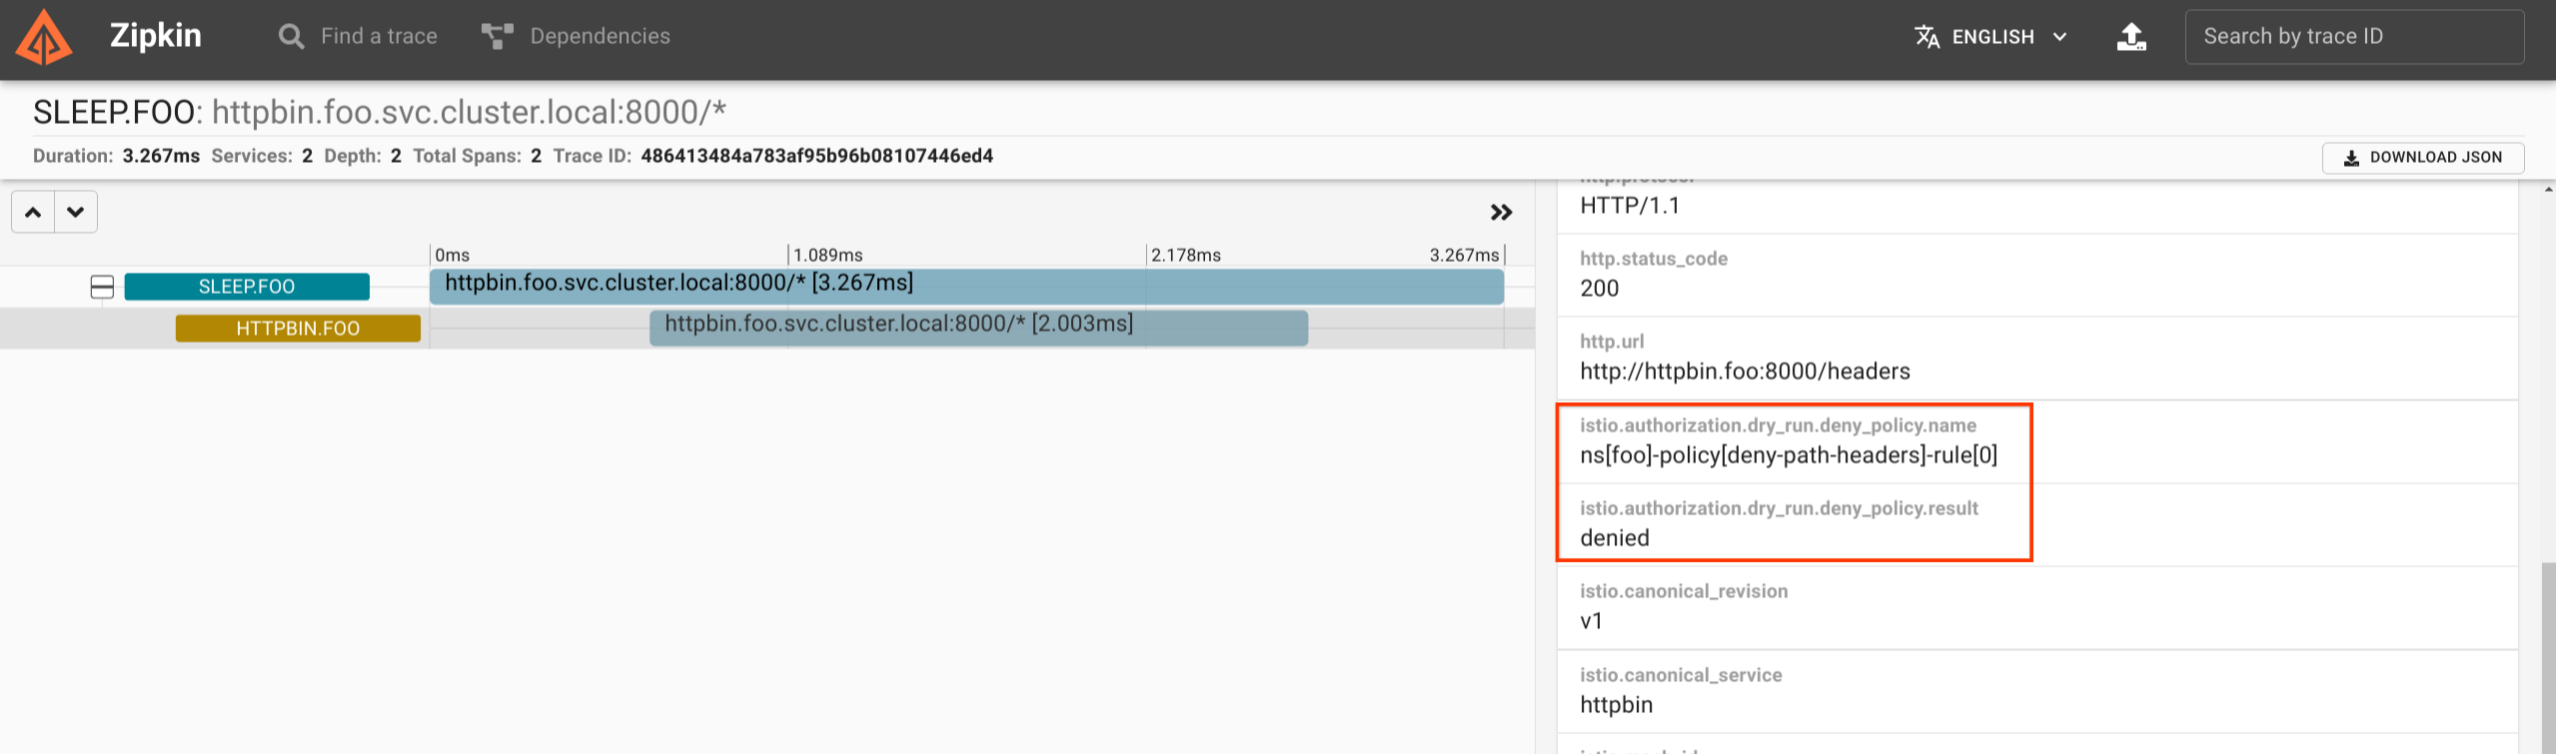Open the ENGLISH language dropdown
2556x754 pixels.
coord(2008,37)
